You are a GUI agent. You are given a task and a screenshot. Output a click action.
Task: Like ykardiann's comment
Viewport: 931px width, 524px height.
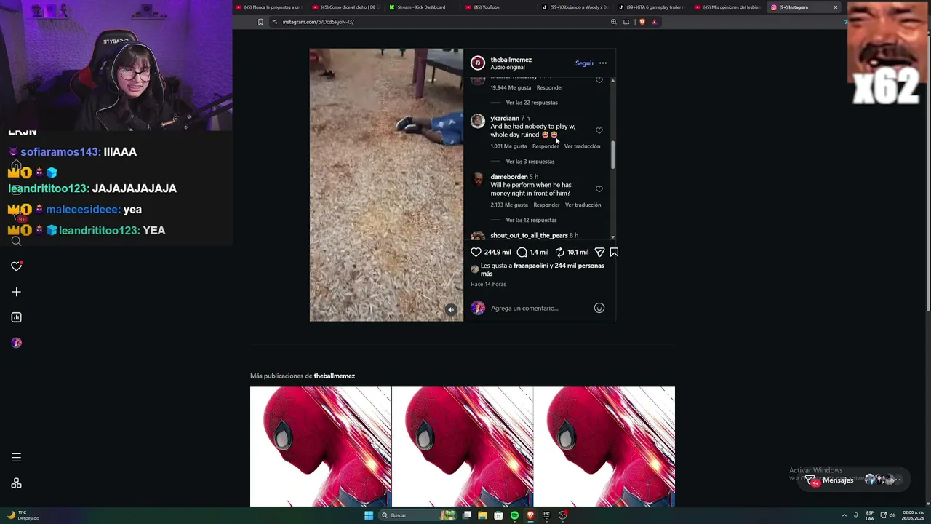(599, 130)
